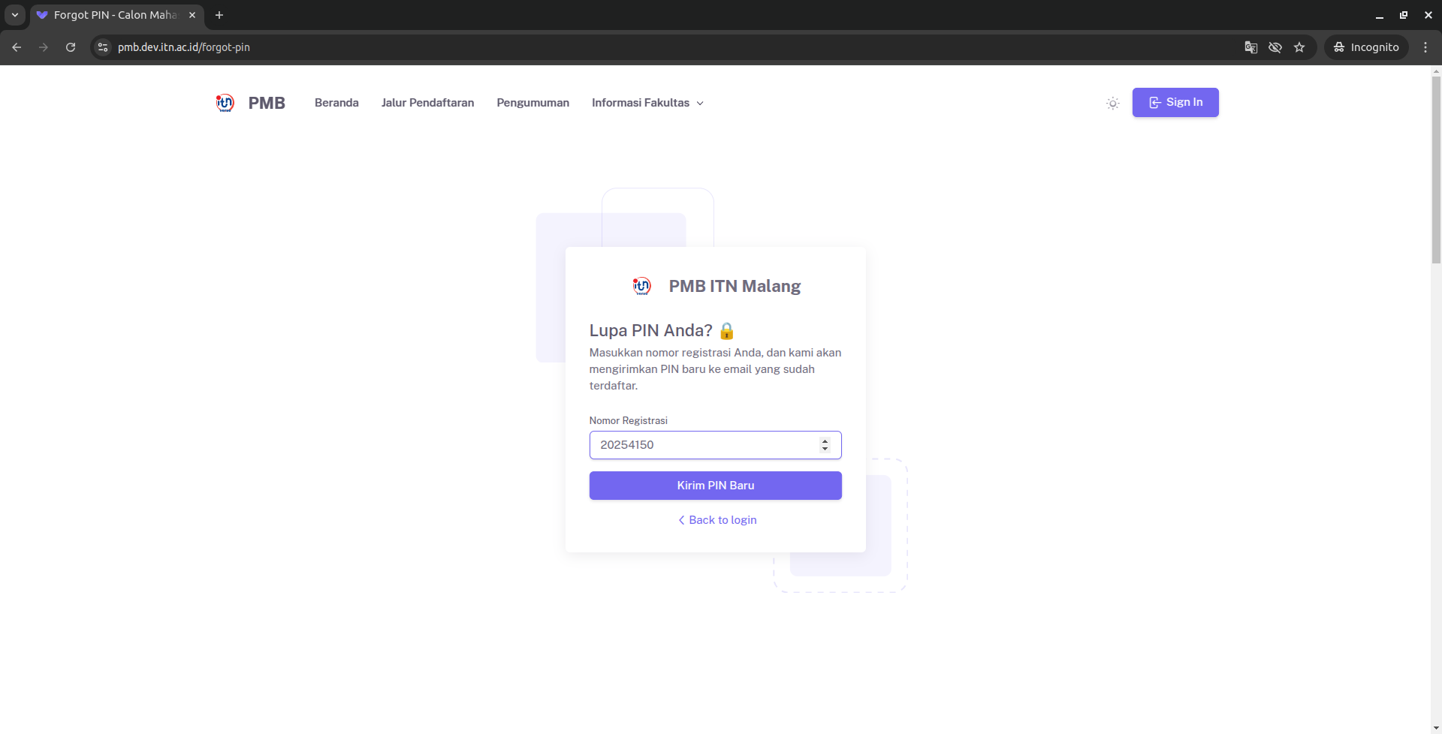
Task: Reload the page
Action: pos(71,47)
